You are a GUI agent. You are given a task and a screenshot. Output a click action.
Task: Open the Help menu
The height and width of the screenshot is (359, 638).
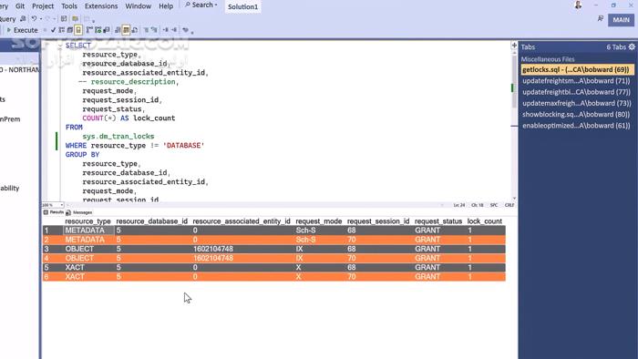point(166,6)
